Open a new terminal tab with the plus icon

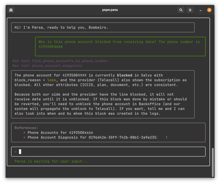click(11, 10)
